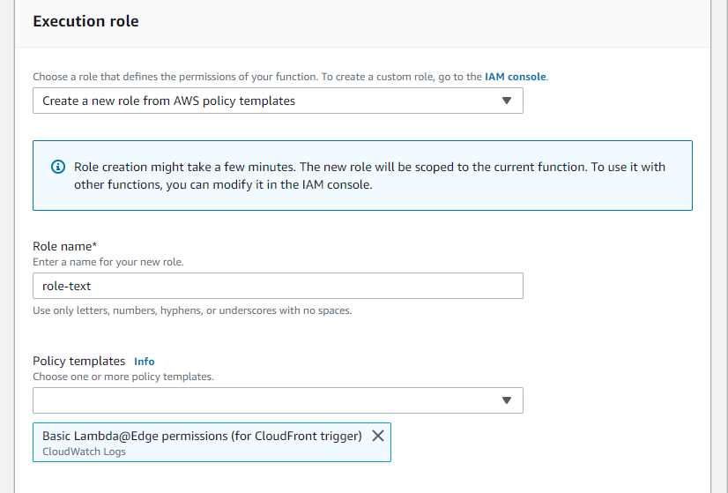Click the 'Role creation might take a few minutes' notice text
Viewport: 728px width, 493px height.
(x=369, y=167)
